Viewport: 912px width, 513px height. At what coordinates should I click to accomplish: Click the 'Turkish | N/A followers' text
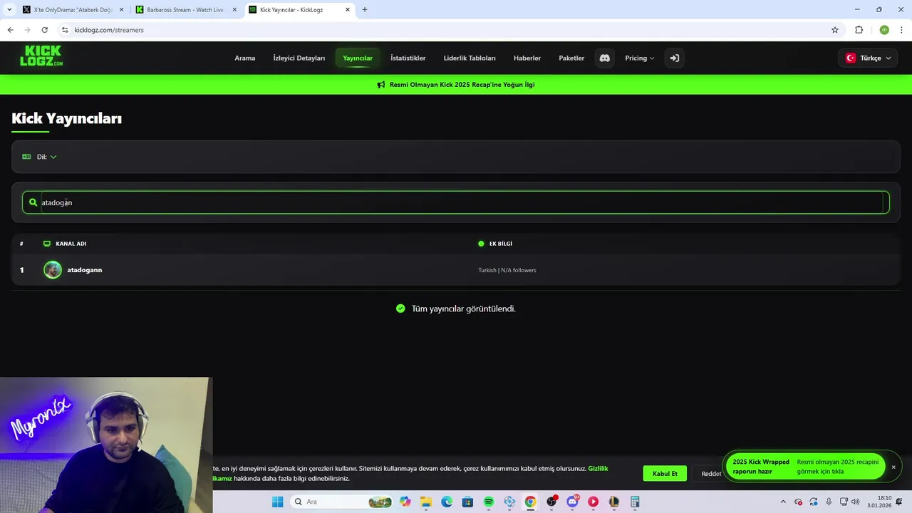pos(507,270)
